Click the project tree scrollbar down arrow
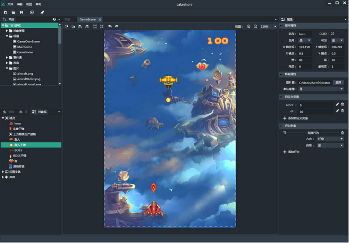This screenshot has height=243, width=349. point(60,84)
